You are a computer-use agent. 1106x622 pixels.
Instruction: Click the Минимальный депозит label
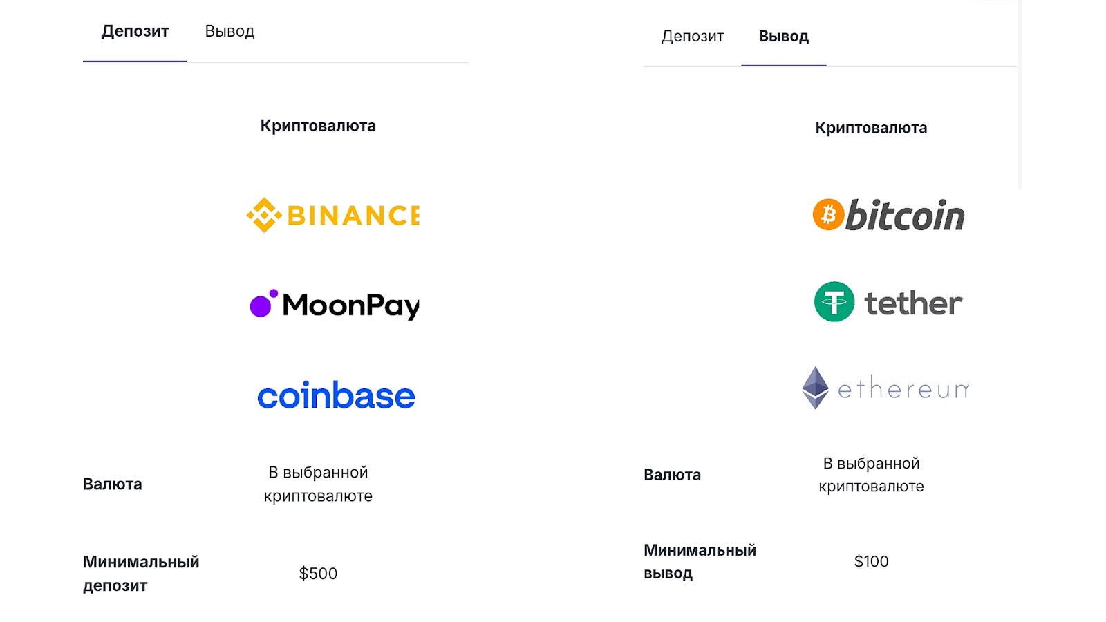pos(141,574)
